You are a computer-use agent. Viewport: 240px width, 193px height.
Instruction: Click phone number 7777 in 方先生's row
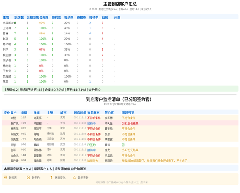(24, 139)
